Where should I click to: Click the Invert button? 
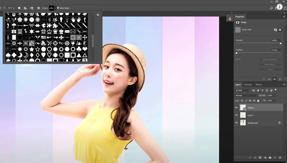[270, 70]
